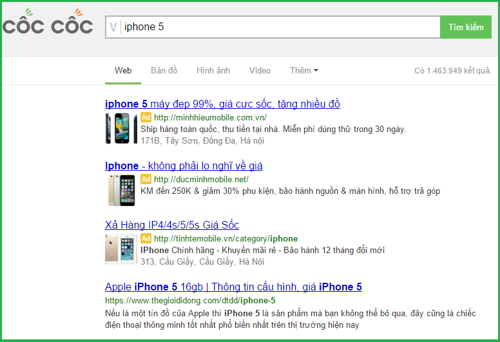Open 'Iphone - không phải lo nghĩ về giá' link
This screenshot has height=342, width=500.
(184, 166)
